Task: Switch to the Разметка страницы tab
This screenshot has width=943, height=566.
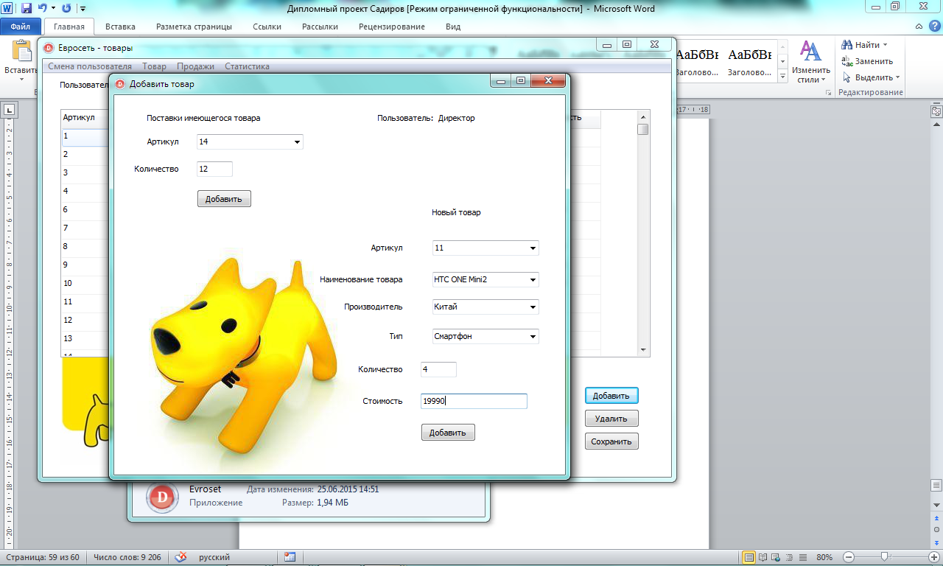Action: click(x=194, y=27)
